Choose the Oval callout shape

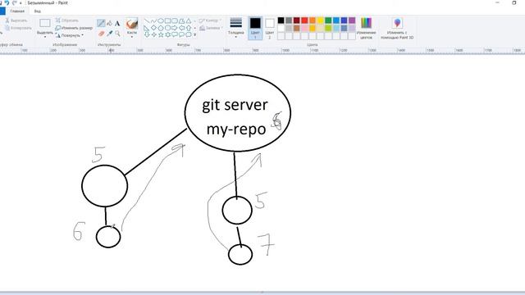(181, 34)
